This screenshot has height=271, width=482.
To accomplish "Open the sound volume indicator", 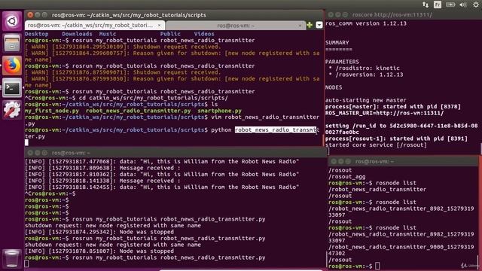I will click(463, 5).
